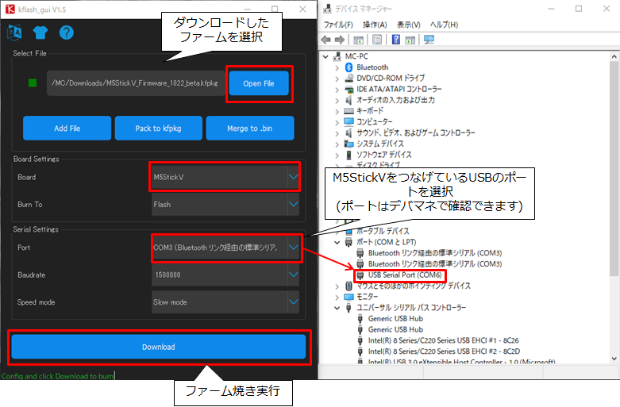Expand the Bluetooth category
This screenshot has width=620, height=407.
337,67
